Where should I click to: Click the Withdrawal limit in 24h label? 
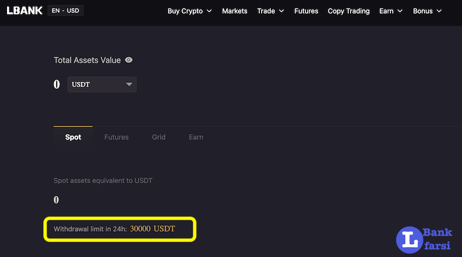(90, 229)
